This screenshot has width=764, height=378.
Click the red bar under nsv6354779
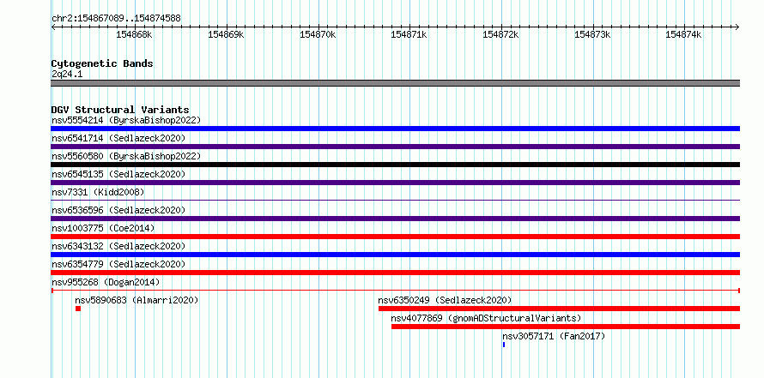(395, 273)
